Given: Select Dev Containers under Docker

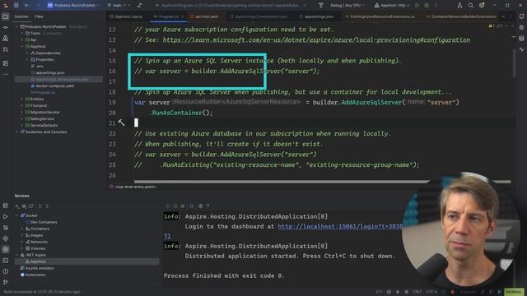Looking at the screenshot, I should click(41, 222).
